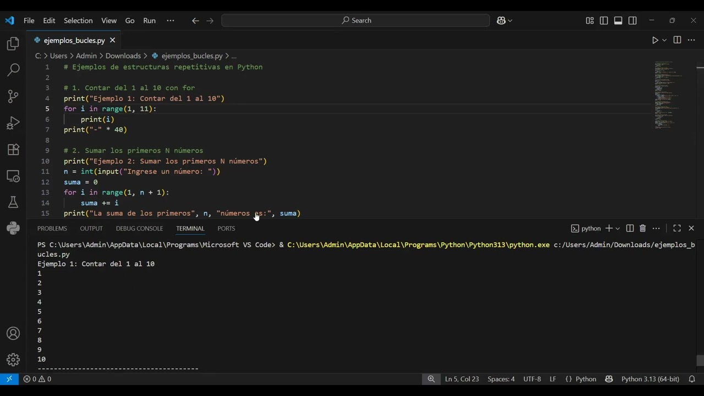
Task: Click the Admin breadcrumb
Action: pyautogui.click(x=86, y=56)
